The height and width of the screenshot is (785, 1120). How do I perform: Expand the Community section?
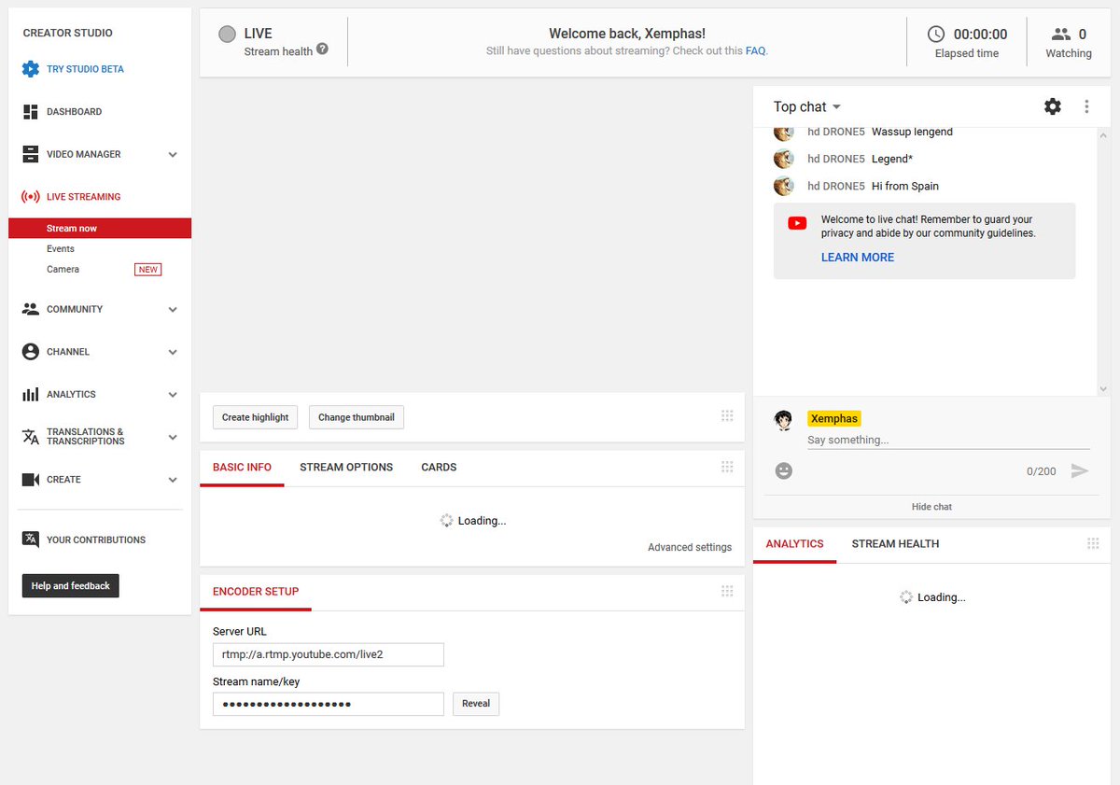[173, 310]
